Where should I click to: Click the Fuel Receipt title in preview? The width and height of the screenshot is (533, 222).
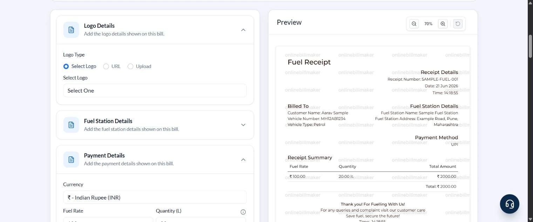[x=309, y=62]
